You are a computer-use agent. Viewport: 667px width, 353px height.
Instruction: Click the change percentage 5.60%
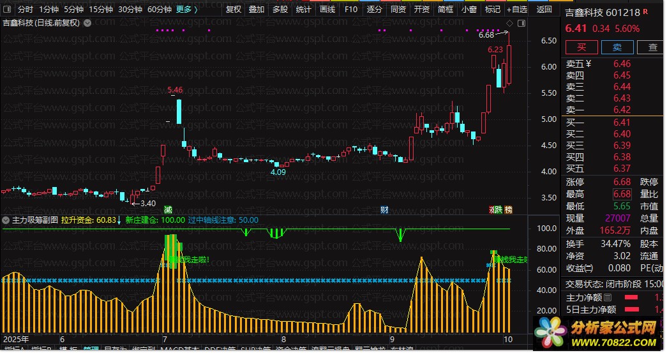tap(627, 29)
